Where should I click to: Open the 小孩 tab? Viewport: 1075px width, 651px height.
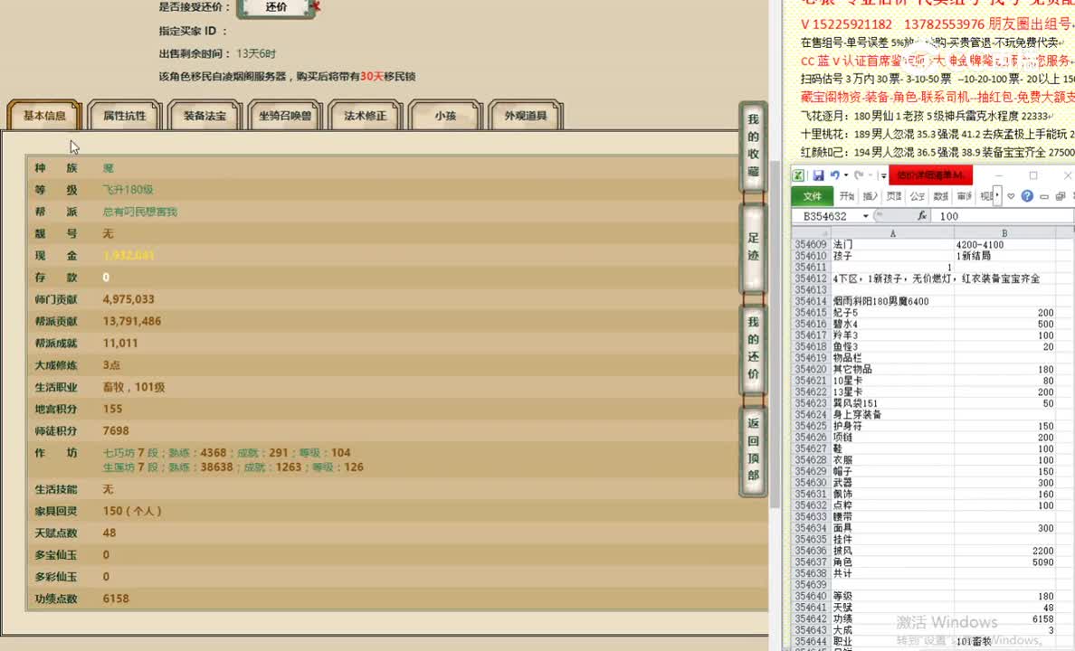[446, 114]
